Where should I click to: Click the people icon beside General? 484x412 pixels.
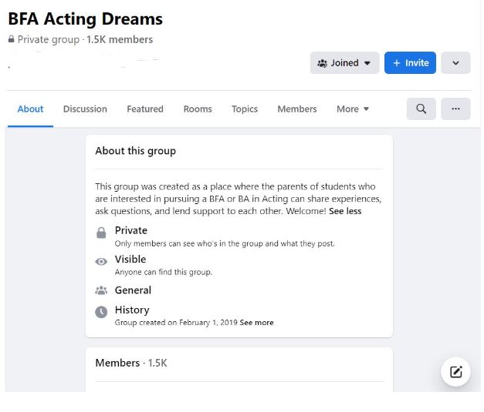101,290
